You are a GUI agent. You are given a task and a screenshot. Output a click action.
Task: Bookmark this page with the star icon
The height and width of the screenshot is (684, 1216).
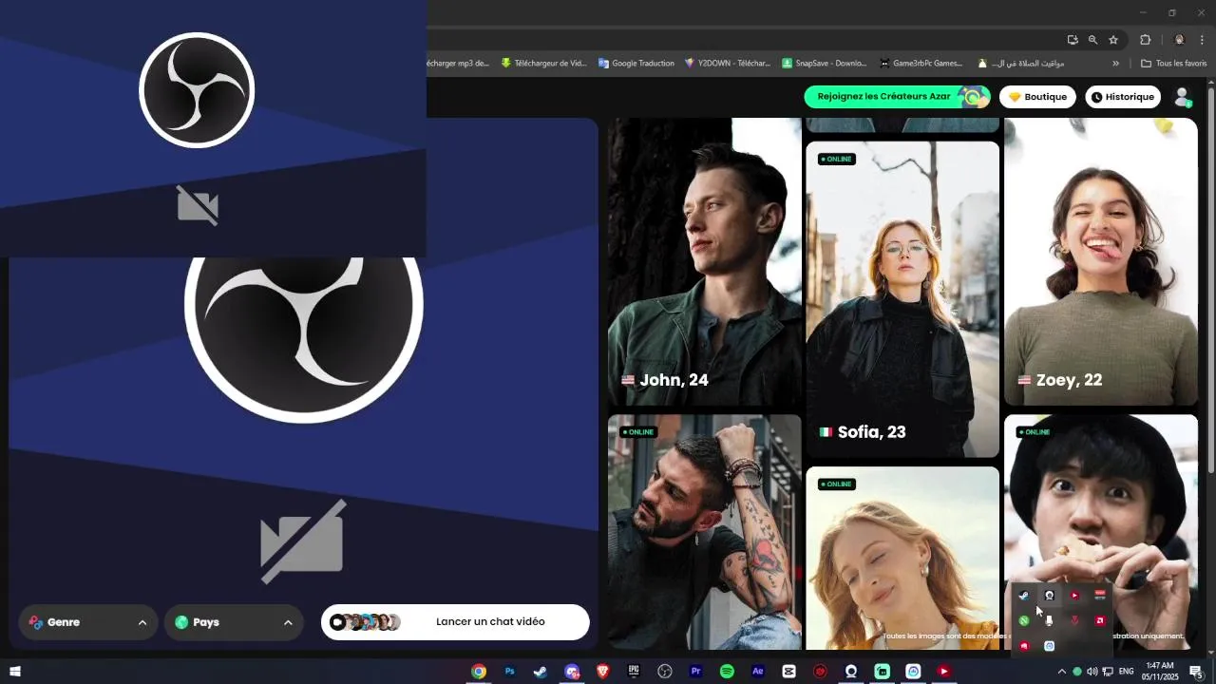[x=1113, y=40]
